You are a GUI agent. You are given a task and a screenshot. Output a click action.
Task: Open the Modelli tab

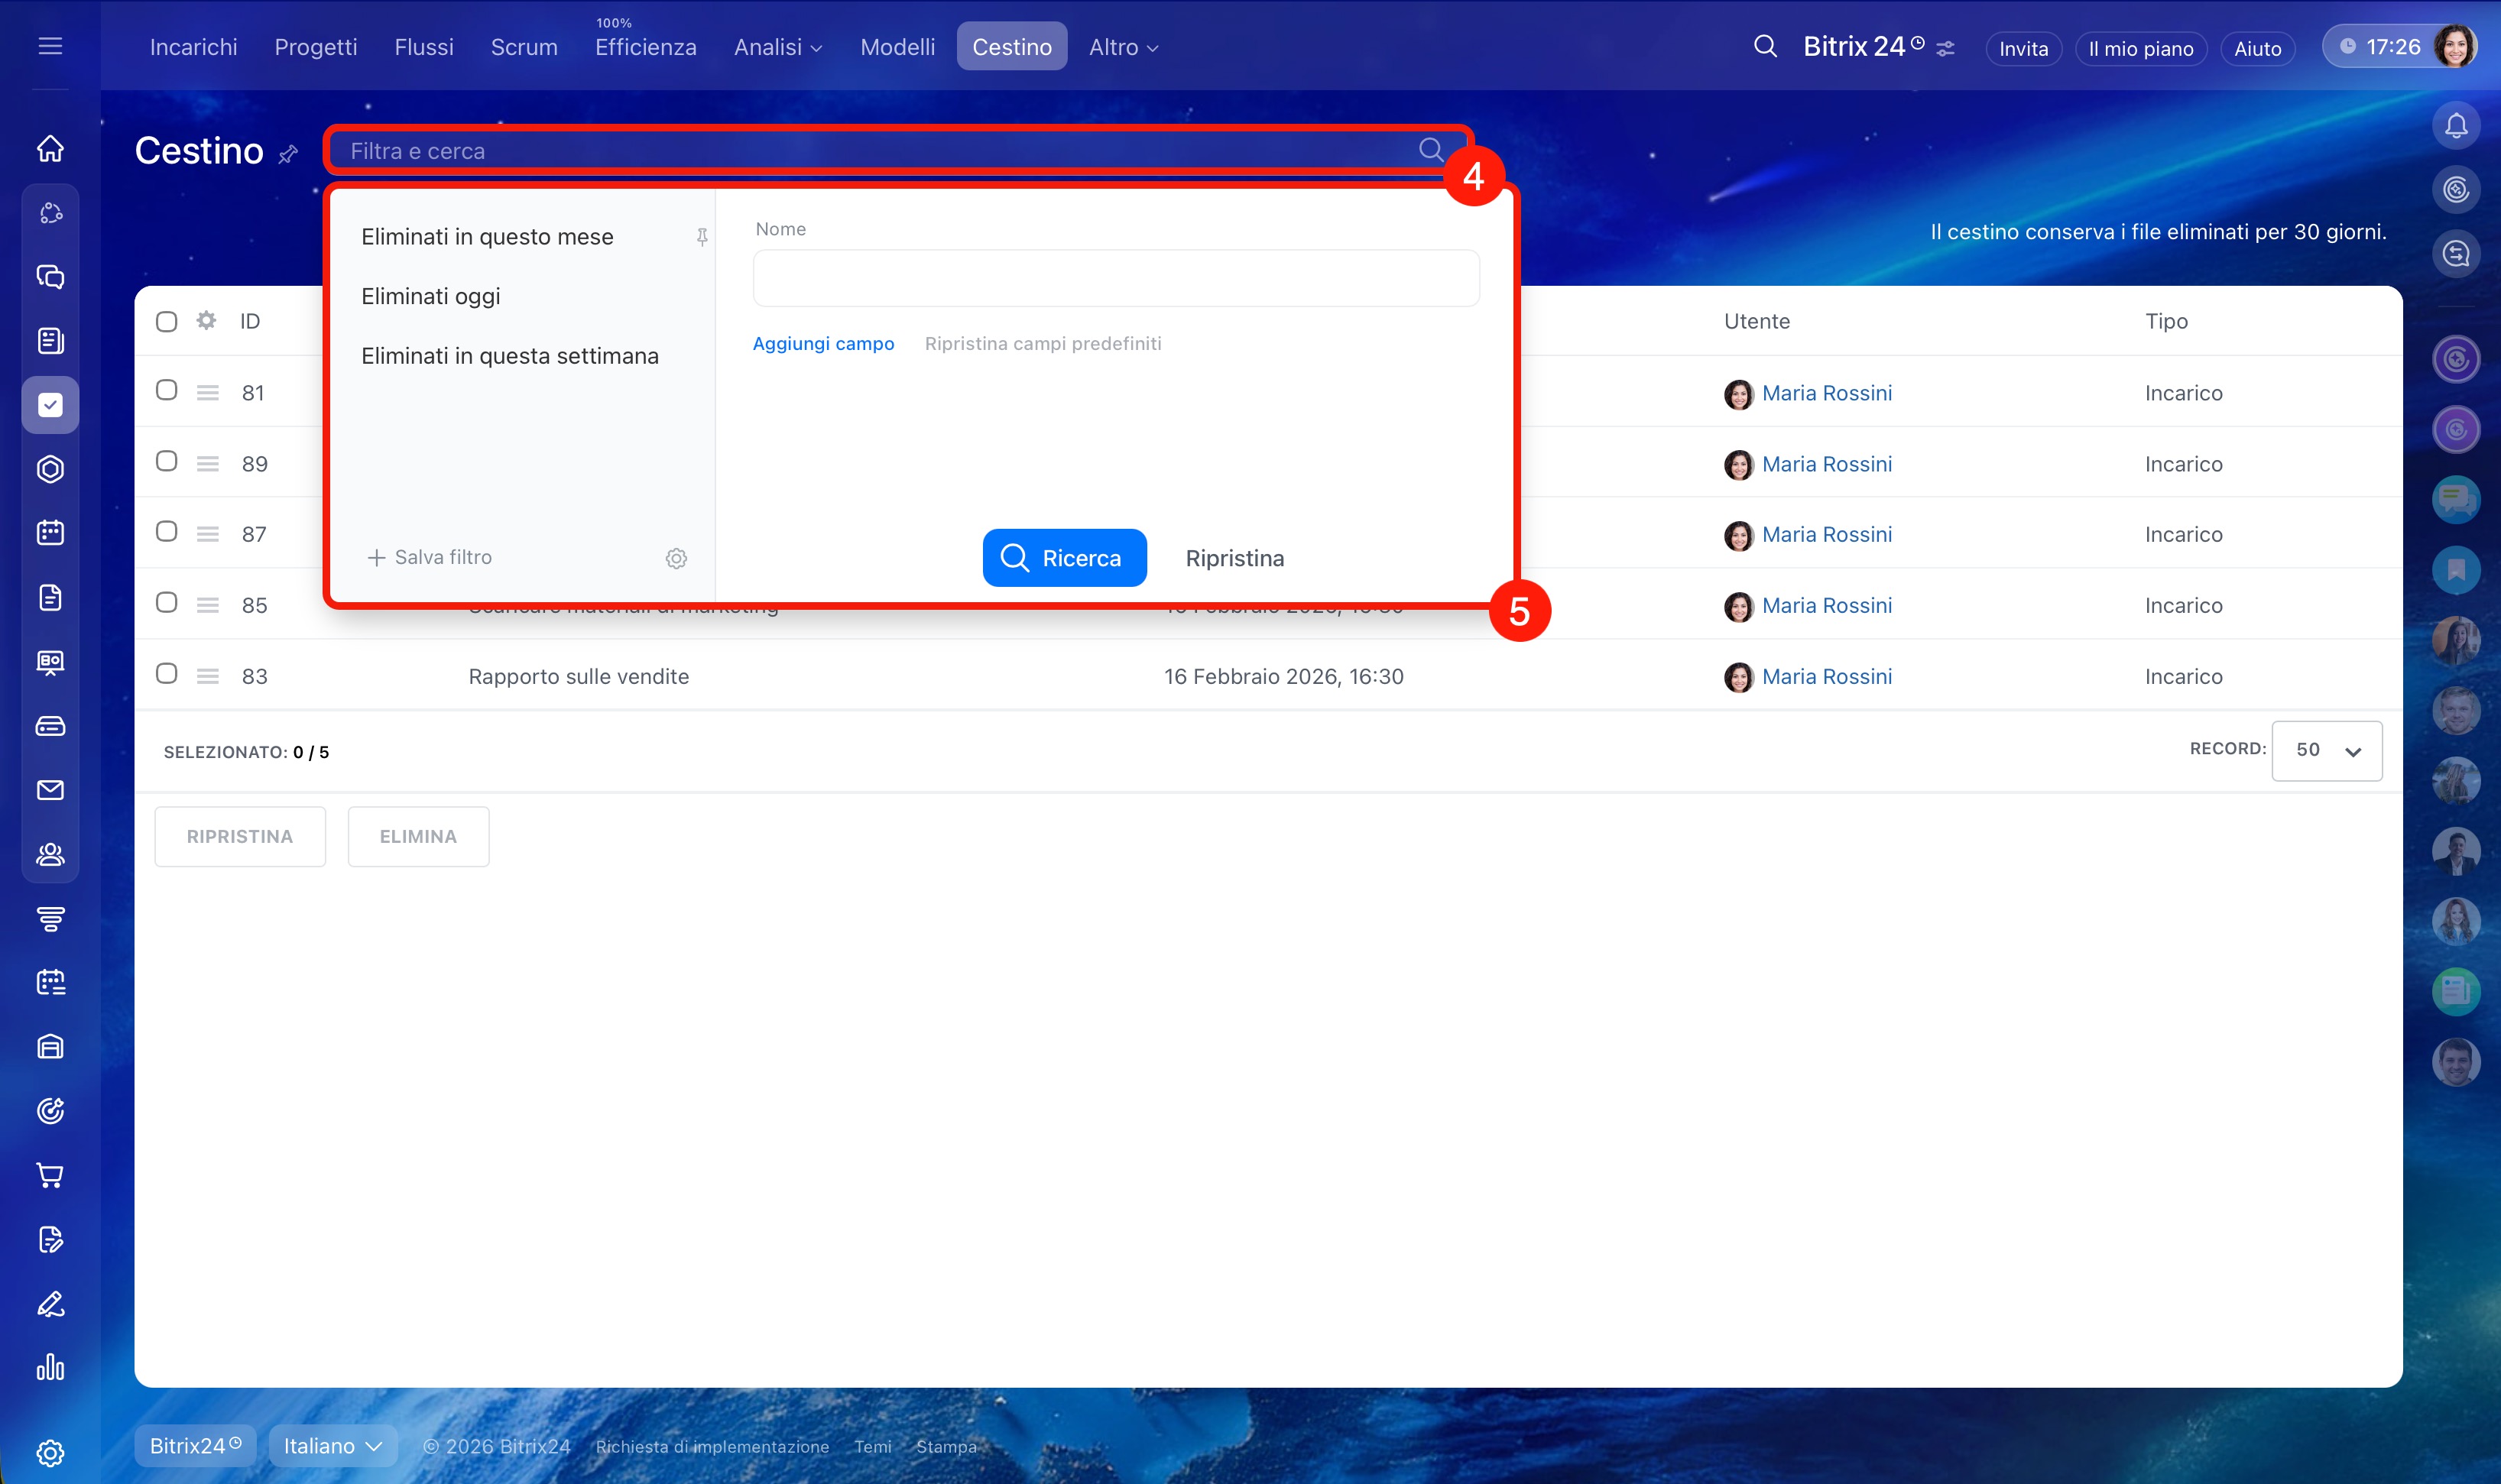[897, 47]
